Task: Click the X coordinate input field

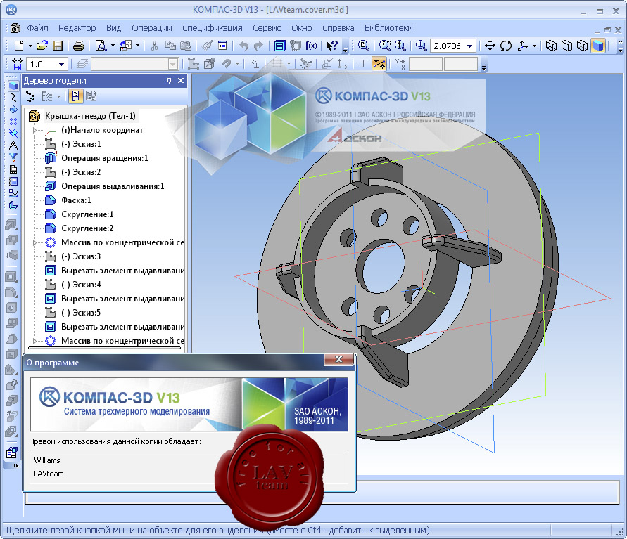Action: click(x=426, y=64)
